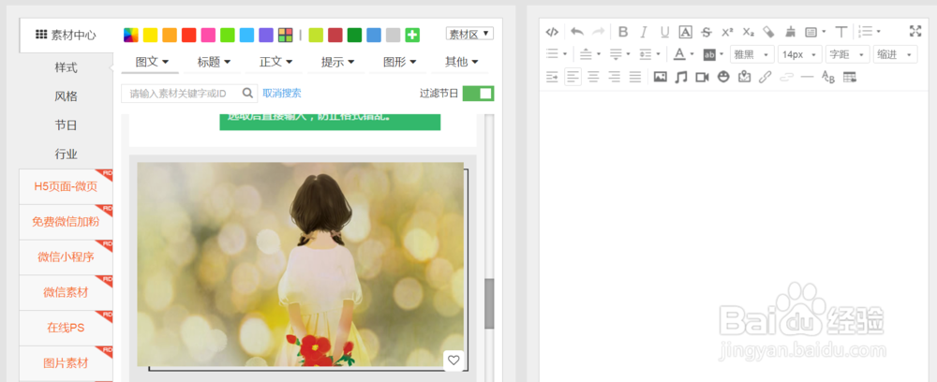Insert music into the editor
Image resolution: width=937 pixels, height=382 pixels.
tap(681, 77)
